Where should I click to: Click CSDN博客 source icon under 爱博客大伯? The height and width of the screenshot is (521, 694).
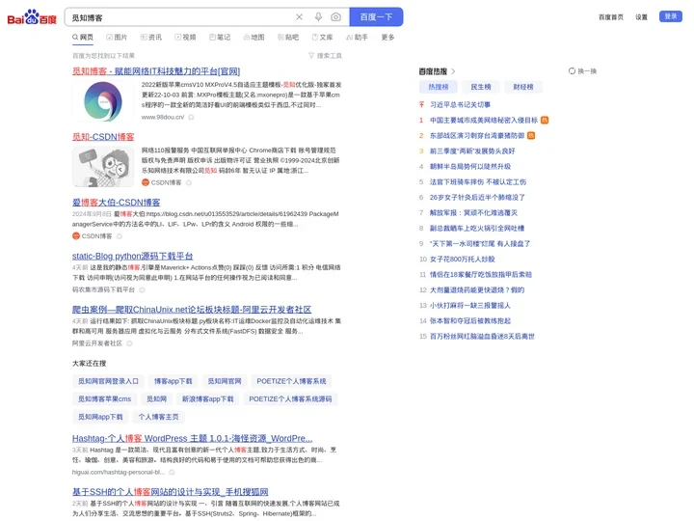pos(76,236)
